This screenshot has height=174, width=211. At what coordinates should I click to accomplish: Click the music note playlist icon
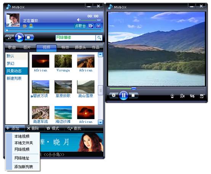click(10, 37)
